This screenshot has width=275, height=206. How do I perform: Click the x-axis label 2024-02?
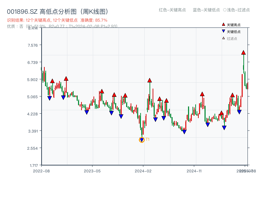(x=143, y=171)
